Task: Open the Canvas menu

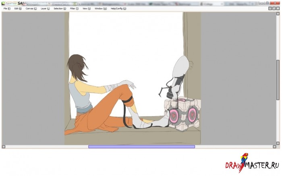Action: click(x=31, y=8)
